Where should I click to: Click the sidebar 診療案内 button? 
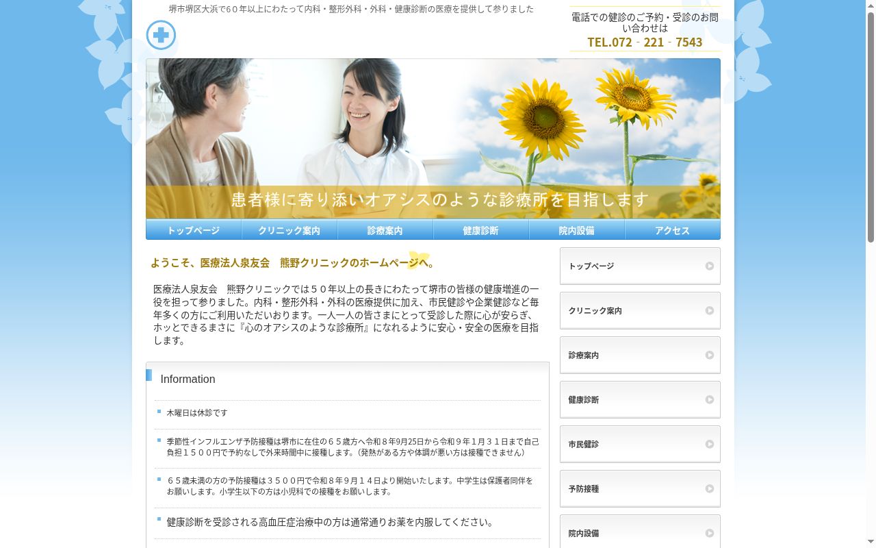tap(640, 355)
